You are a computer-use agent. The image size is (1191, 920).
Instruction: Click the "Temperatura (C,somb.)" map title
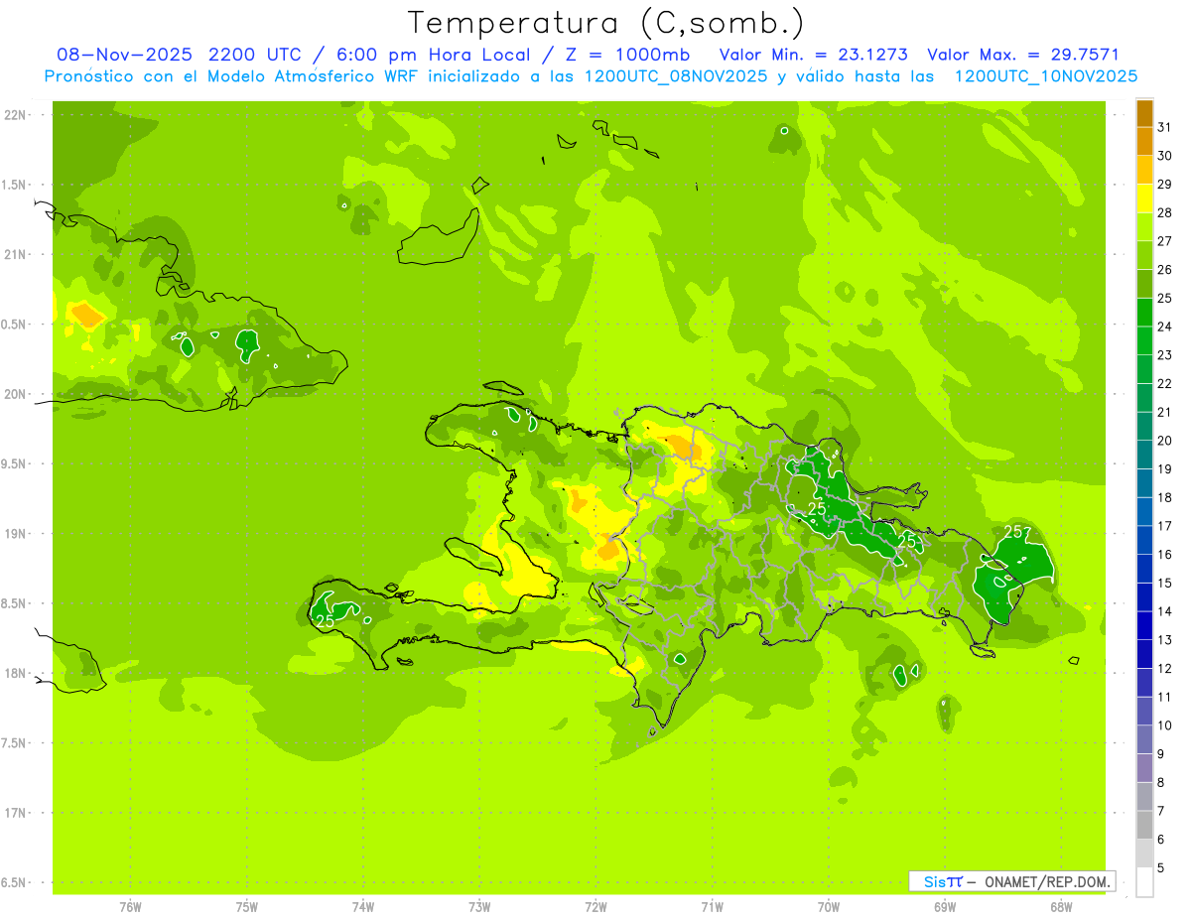point(606,23)
